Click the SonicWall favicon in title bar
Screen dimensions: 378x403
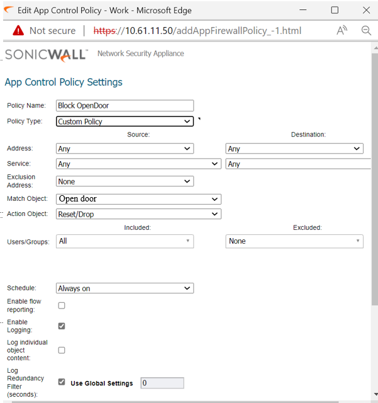[9, 10]
